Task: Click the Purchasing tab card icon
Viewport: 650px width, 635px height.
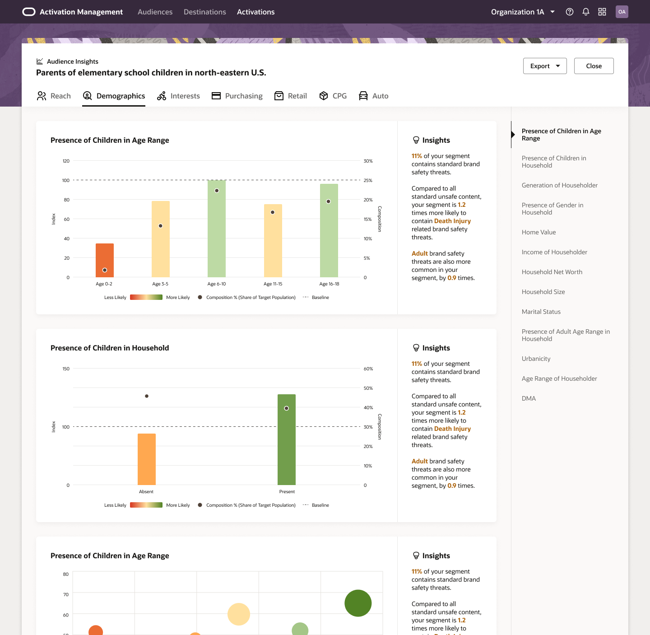Action: [x=216, y=96]
